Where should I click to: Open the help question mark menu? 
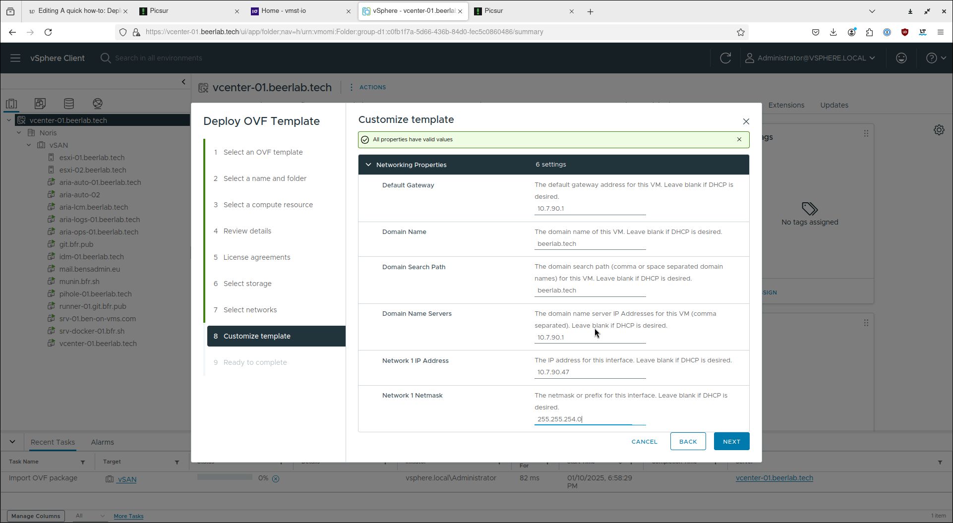(936, 58)
